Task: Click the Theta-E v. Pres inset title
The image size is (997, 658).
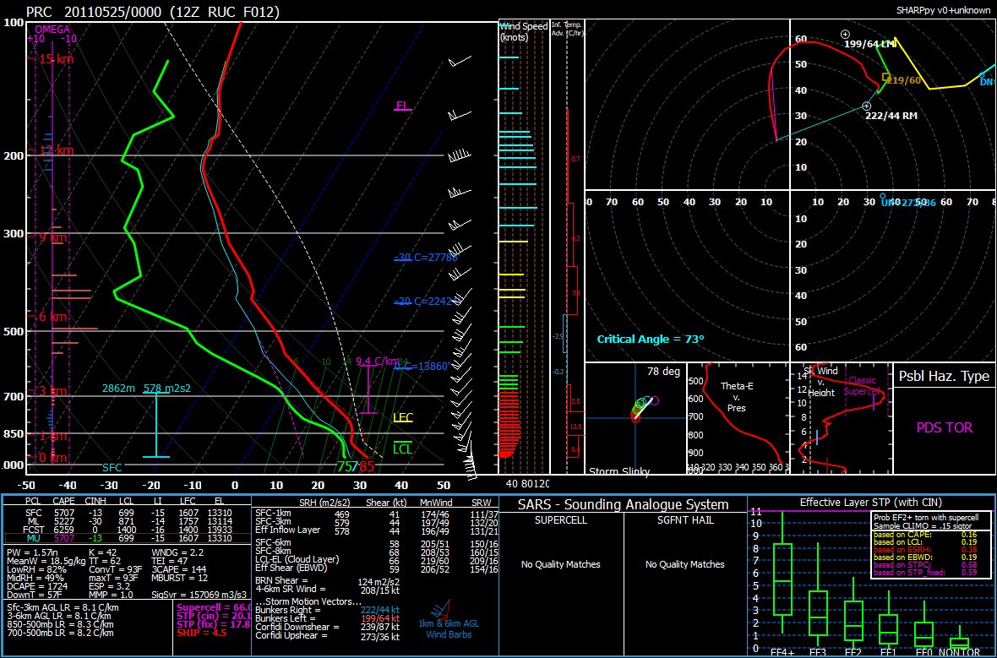Action: 736,397
